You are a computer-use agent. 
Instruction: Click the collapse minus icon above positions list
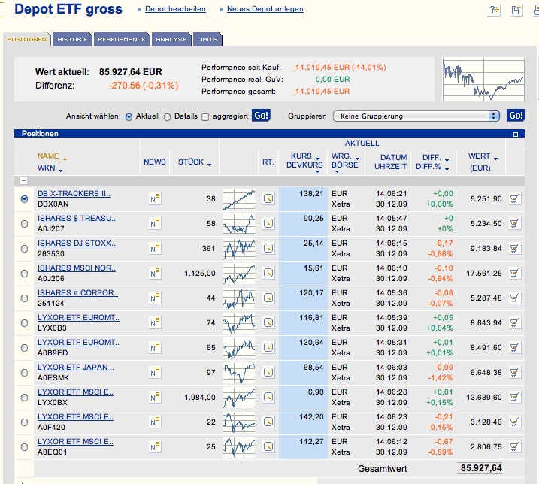click(23, 181)
